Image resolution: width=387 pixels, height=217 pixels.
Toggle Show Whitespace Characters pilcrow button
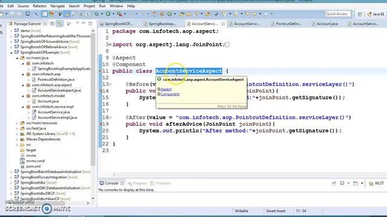(x=87, y=14)
